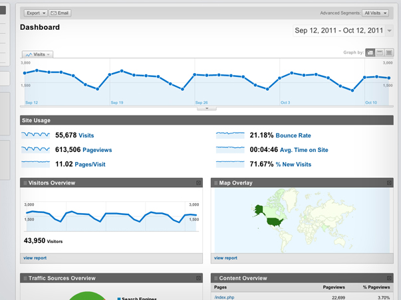Click the Bounce Rate sparkline thumbnail
Image resolution: width=401 pixels, height=300 pixels.
pos(230,135)
